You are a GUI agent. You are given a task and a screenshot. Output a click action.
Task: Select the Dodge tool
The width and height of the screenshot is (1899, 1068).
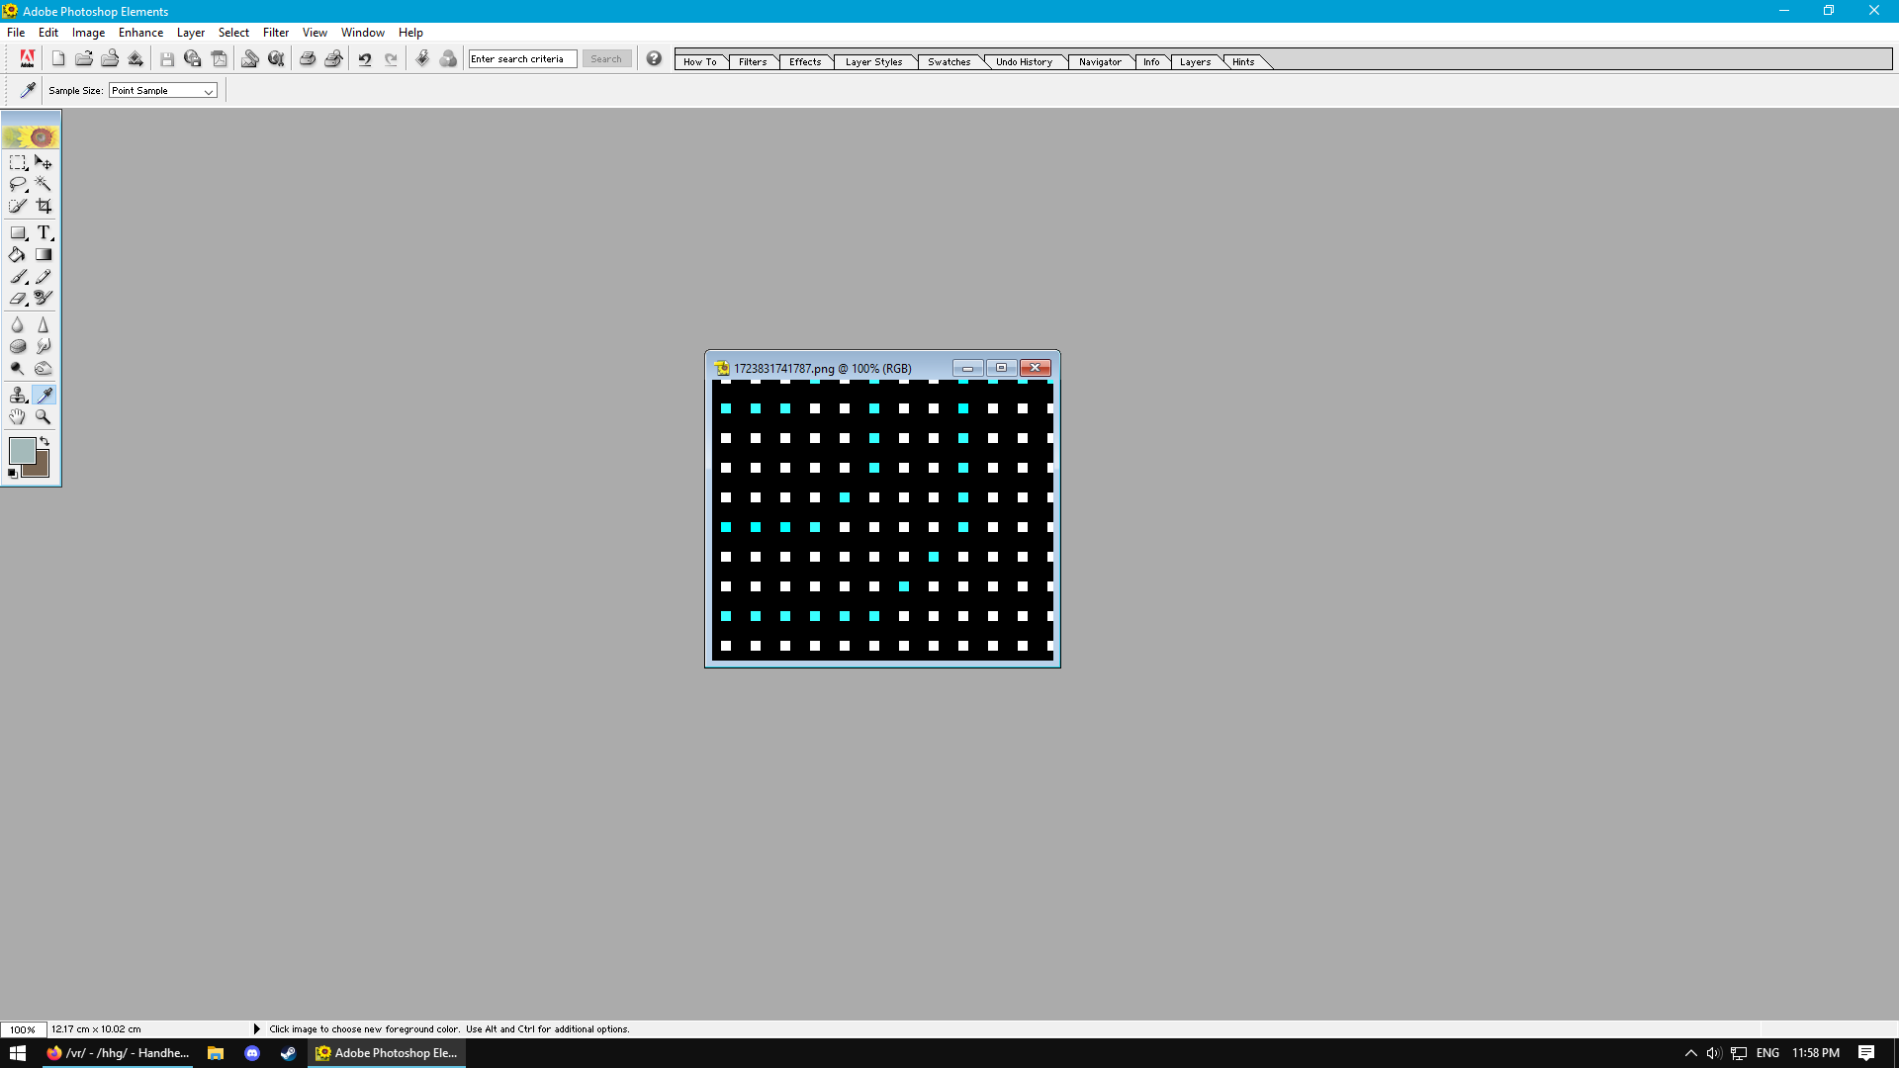[x=18, y=369]
